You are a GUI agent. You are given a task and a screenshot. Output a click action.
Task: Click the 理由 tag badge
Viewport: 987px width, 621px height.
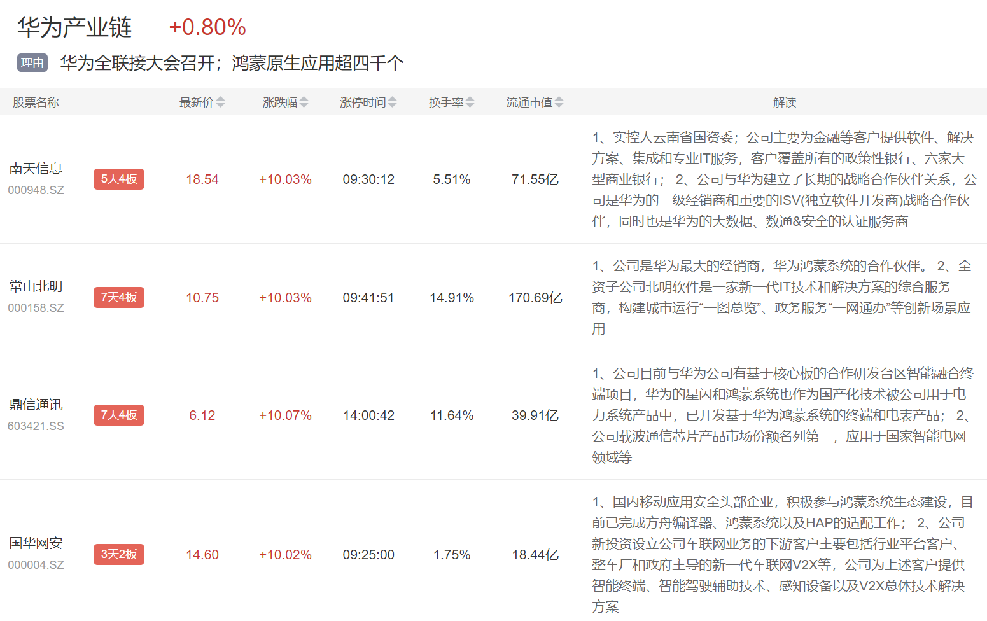(x=32, y=63)
